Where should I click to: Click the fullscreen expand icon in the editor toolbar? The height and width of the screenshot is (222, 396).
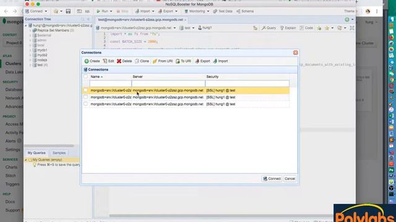click(x=352, y=28)
